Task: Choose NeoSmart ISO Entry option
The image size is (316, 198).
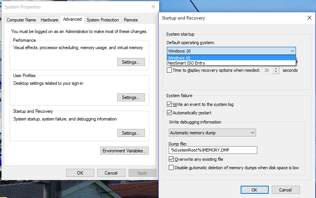Action: coord(231,63)
